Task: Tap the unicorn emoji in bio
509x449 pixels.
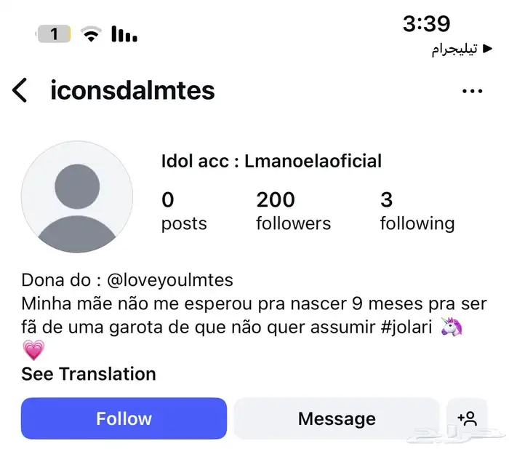Action: tap(453, 327)
